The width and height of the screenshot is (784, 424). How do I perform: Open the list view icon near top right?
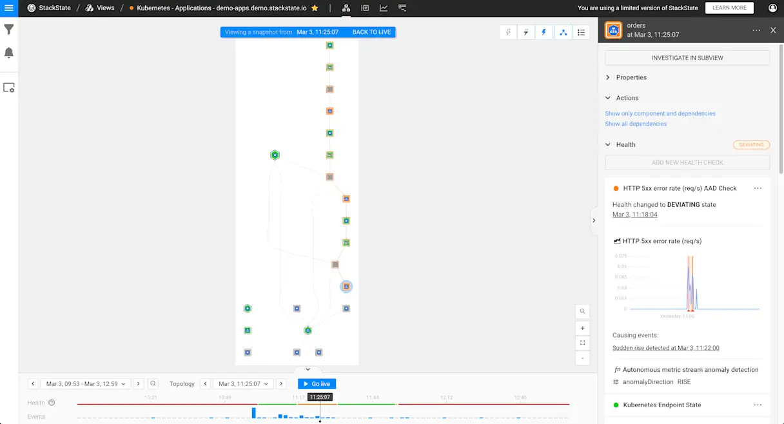pyautogui.click(x=581, y=31)
